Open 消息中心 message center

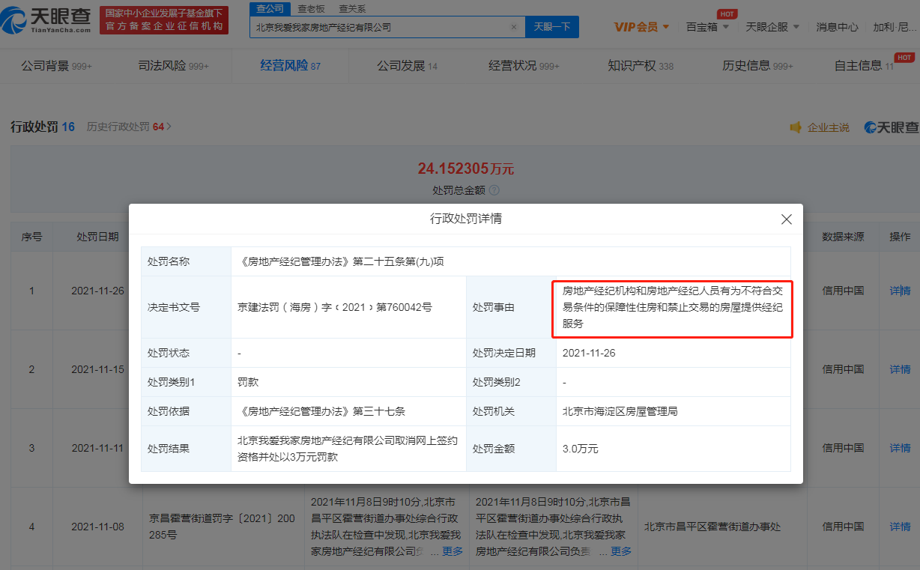click(837, 27)
